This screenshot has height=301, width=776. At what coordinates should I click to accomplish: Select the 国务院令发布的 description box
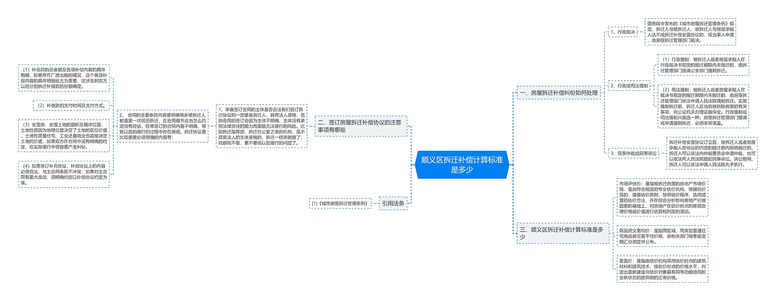click(x=690, y=32)
